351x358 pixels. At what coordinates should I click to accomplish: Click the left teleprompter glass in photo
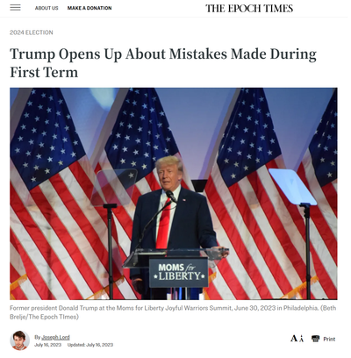(114, 187)
